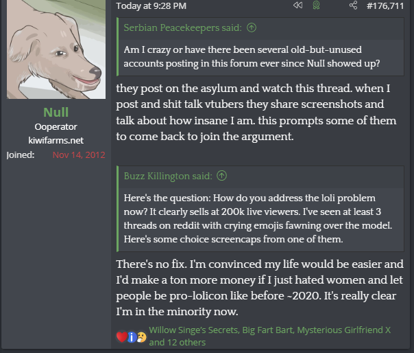Image resolution: width=414 pixels, height=353 pixels.
Task: Click the rewind double-arrow icon in post header
Action: coord(297,6)
